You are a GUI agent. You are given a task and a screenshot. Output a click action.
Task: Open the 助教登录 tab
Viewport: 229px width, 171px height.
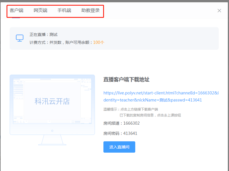[90, 10]
